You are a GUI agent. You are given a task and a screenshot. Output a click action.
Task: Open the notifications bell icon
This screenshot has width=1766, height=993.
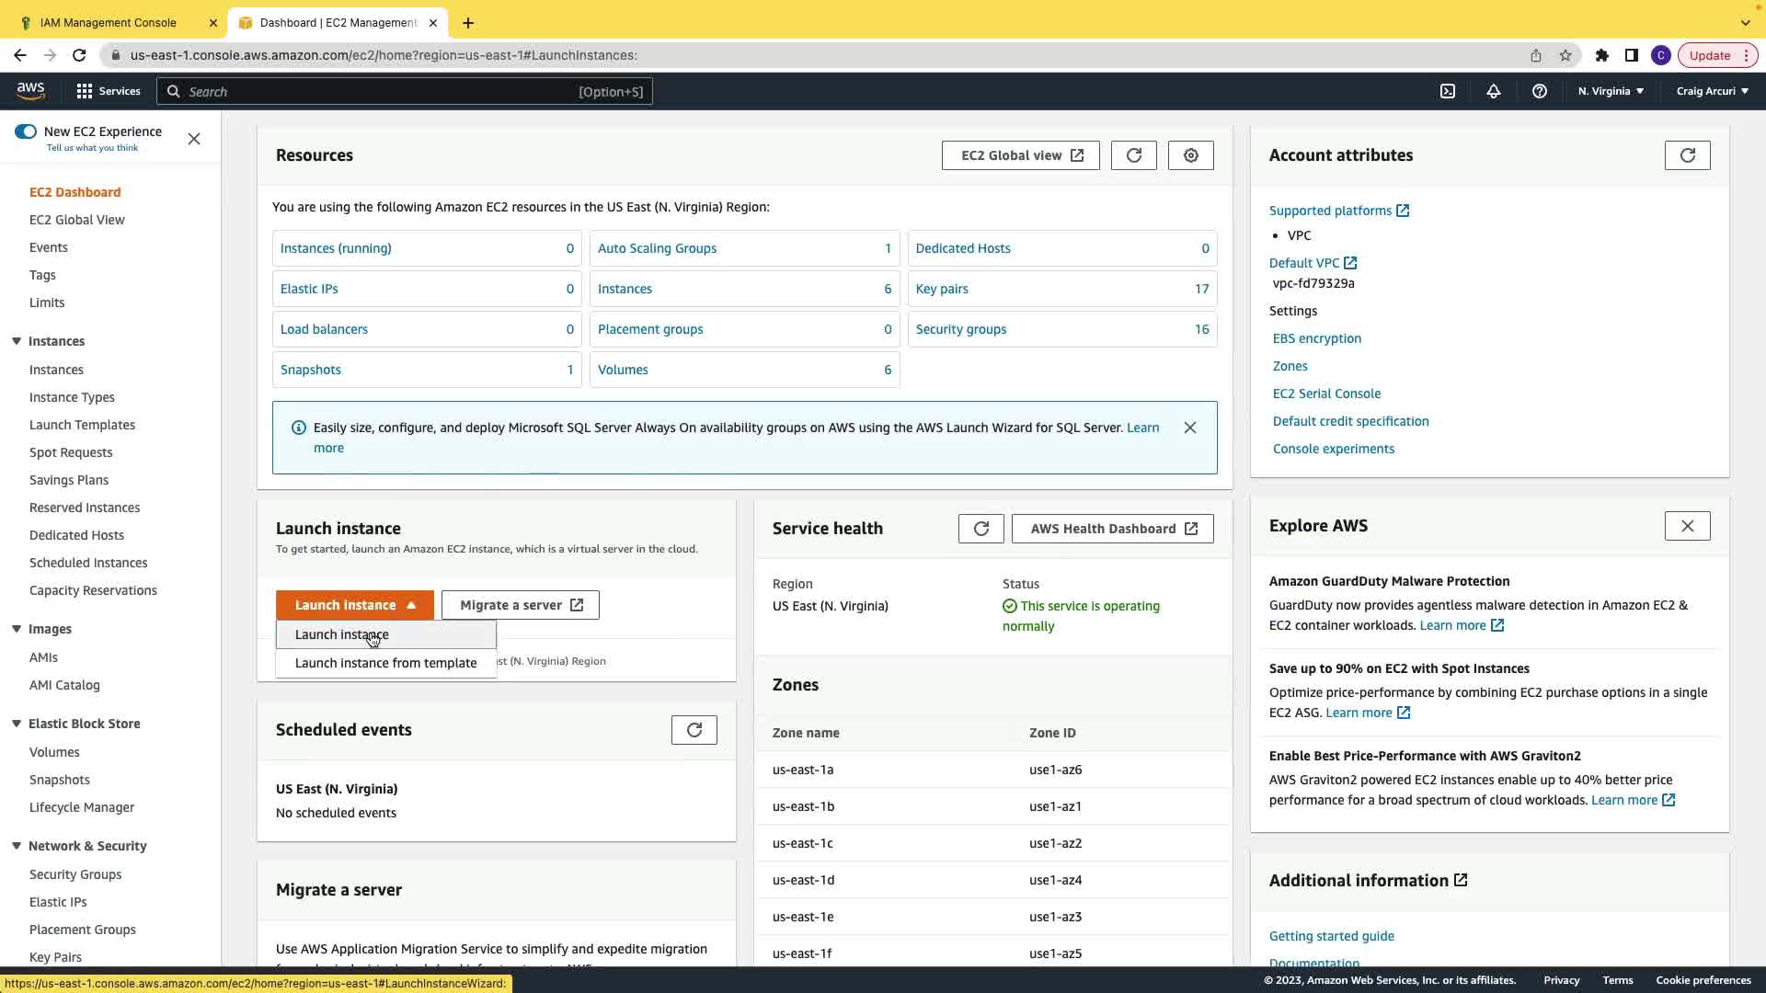click(1494, 91)
